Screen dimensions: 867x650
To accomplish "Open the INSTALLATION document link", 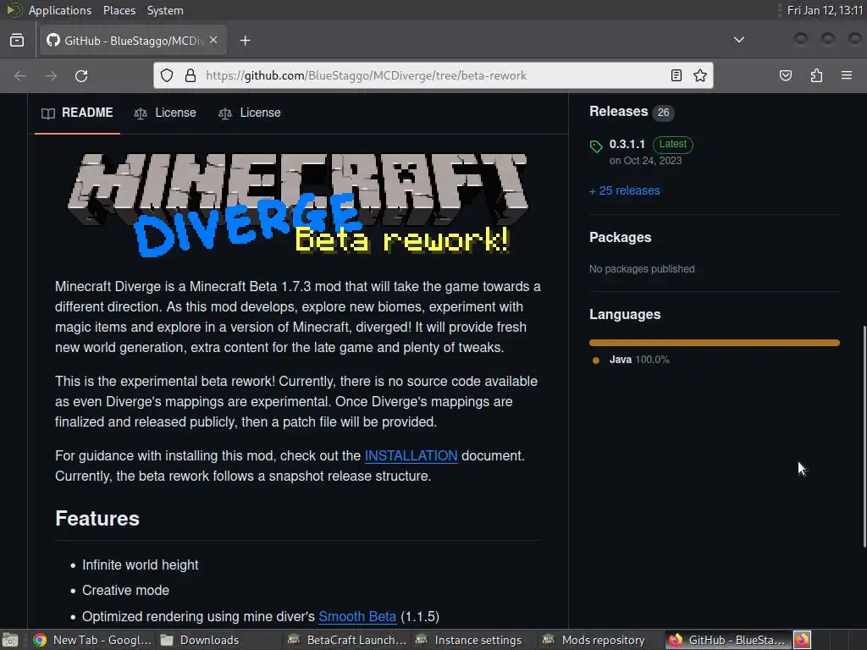I will 411,456.
